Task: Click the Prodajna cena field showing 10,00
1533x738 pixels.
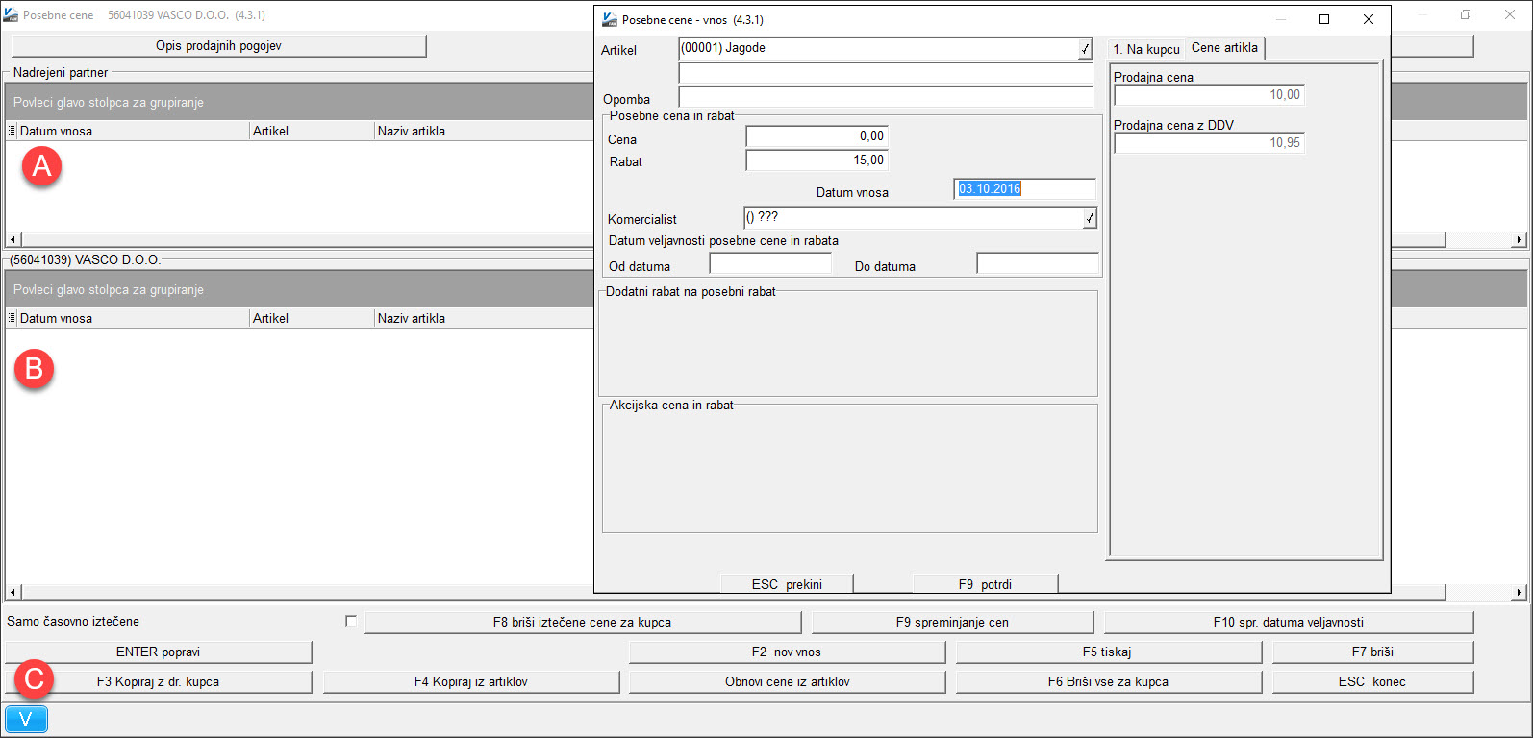Action: [1209, 95]
